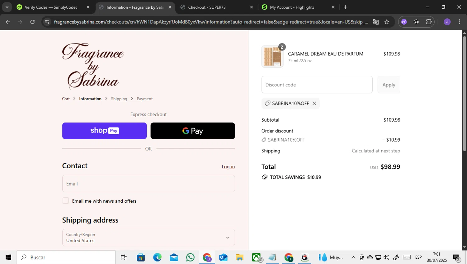Screen dimensions: 467x264
Task: Show hidden system tray icons
Action: (x=353, y=257)
